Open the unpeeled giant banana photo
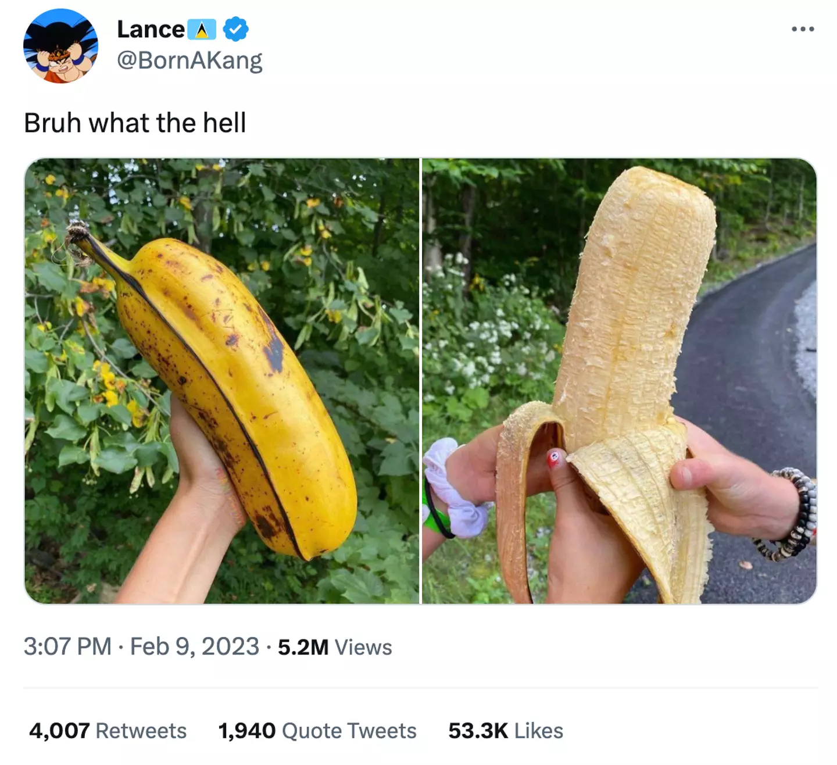This screenshot has height=765, width=837. tap(221, 381)
